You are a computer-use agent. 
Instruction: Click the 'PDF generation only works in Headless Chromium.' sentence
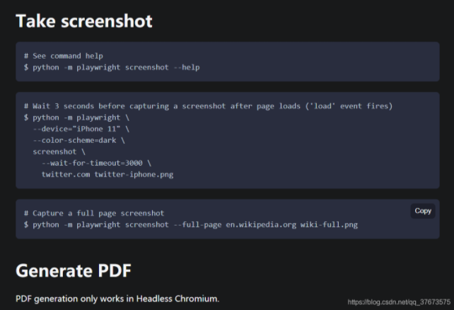click(117, 299)
